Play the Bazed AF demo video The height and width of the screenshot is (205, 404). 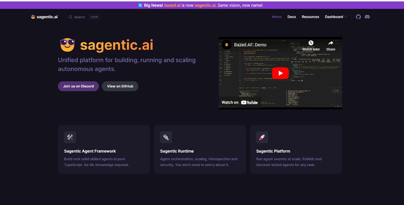280,73
